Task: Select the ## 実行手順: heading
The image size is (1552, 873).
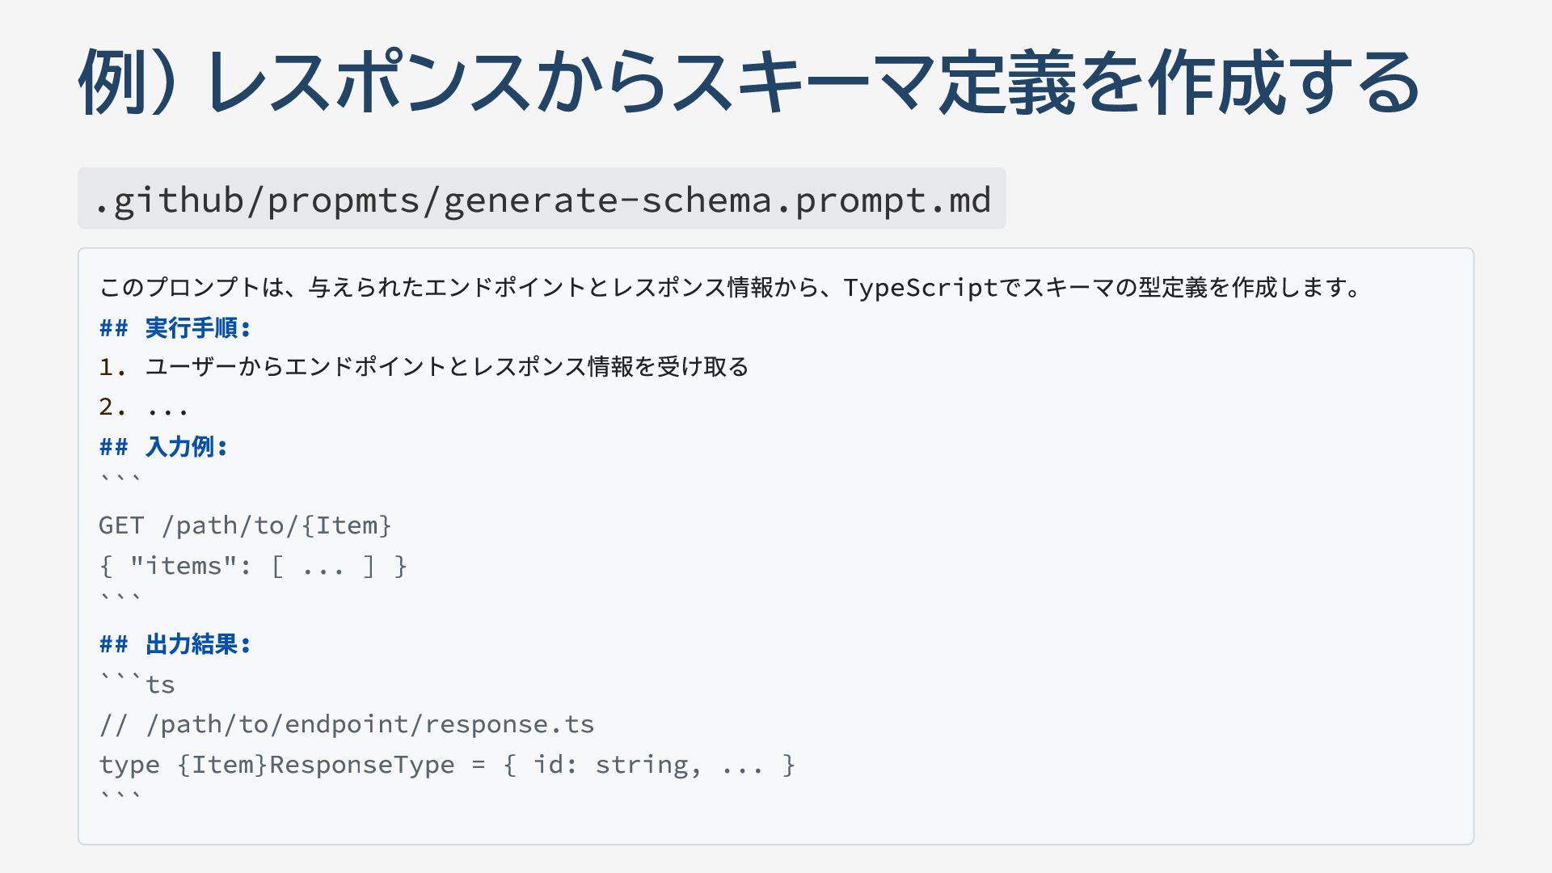Action: pos(175,328)
